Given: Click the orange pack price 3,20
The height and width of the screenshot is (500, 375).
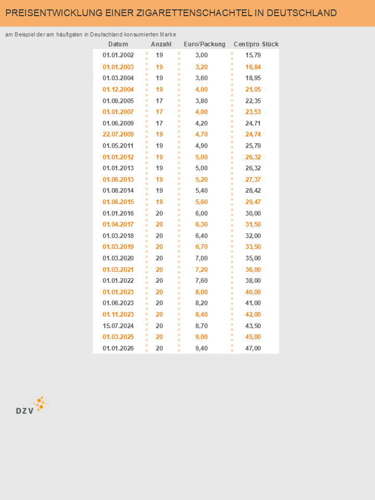Looking at the screenshot, I should coord(202,67).
